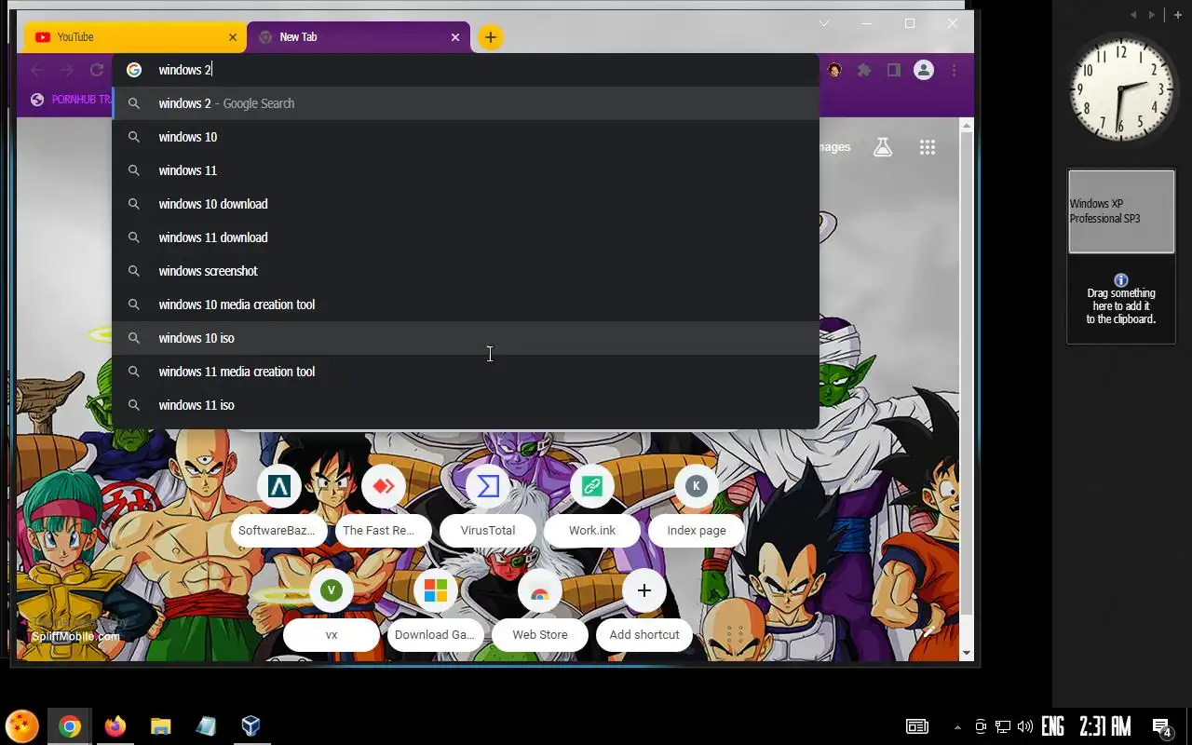Open the SoftwareBaz... shortcut
This screenshot has width=1192, height=745.
279,508
